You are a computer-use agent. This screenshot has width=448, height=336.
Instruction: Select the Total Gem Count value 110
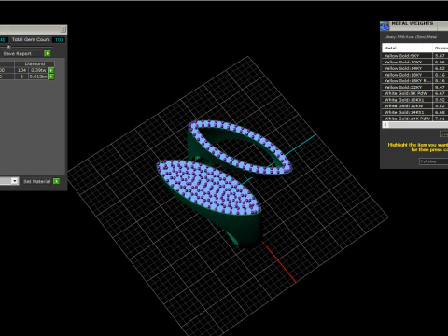pyautogui.click(x=59, y=40)
